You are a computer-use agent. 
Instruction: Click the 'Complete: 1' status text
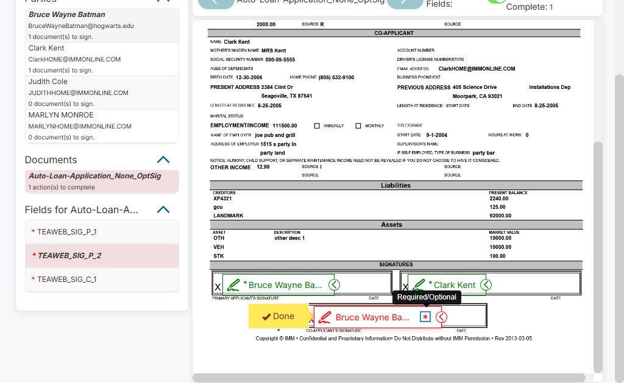coord(530,7)
